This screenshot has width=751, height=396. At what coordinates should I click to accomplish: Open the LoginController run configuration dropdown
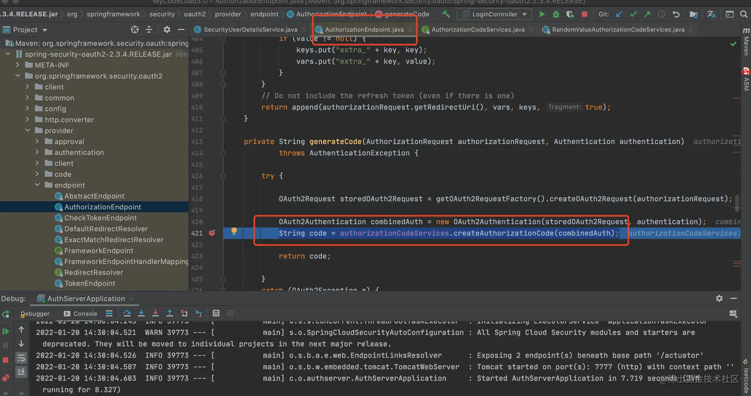point(494,14)
